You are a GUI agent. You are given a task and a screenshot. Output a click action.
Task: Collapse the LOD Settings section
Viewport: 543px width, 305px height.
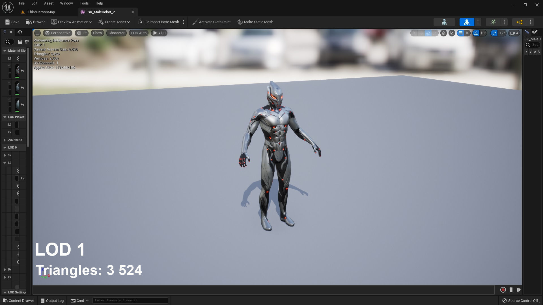coord(5,292)
